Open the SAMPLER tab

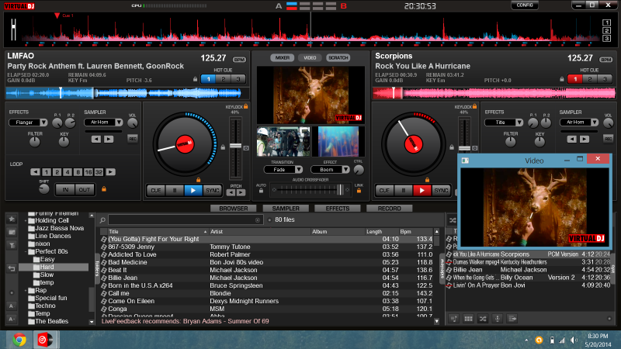[286, 208]
